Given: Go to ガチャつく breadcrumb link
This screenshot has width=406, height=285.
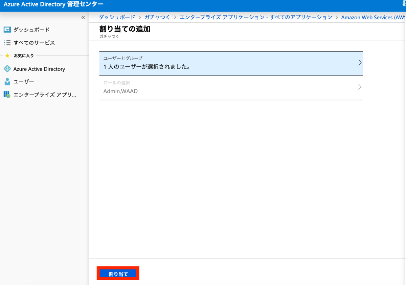Looking at the screenshot, I should 157,17.
